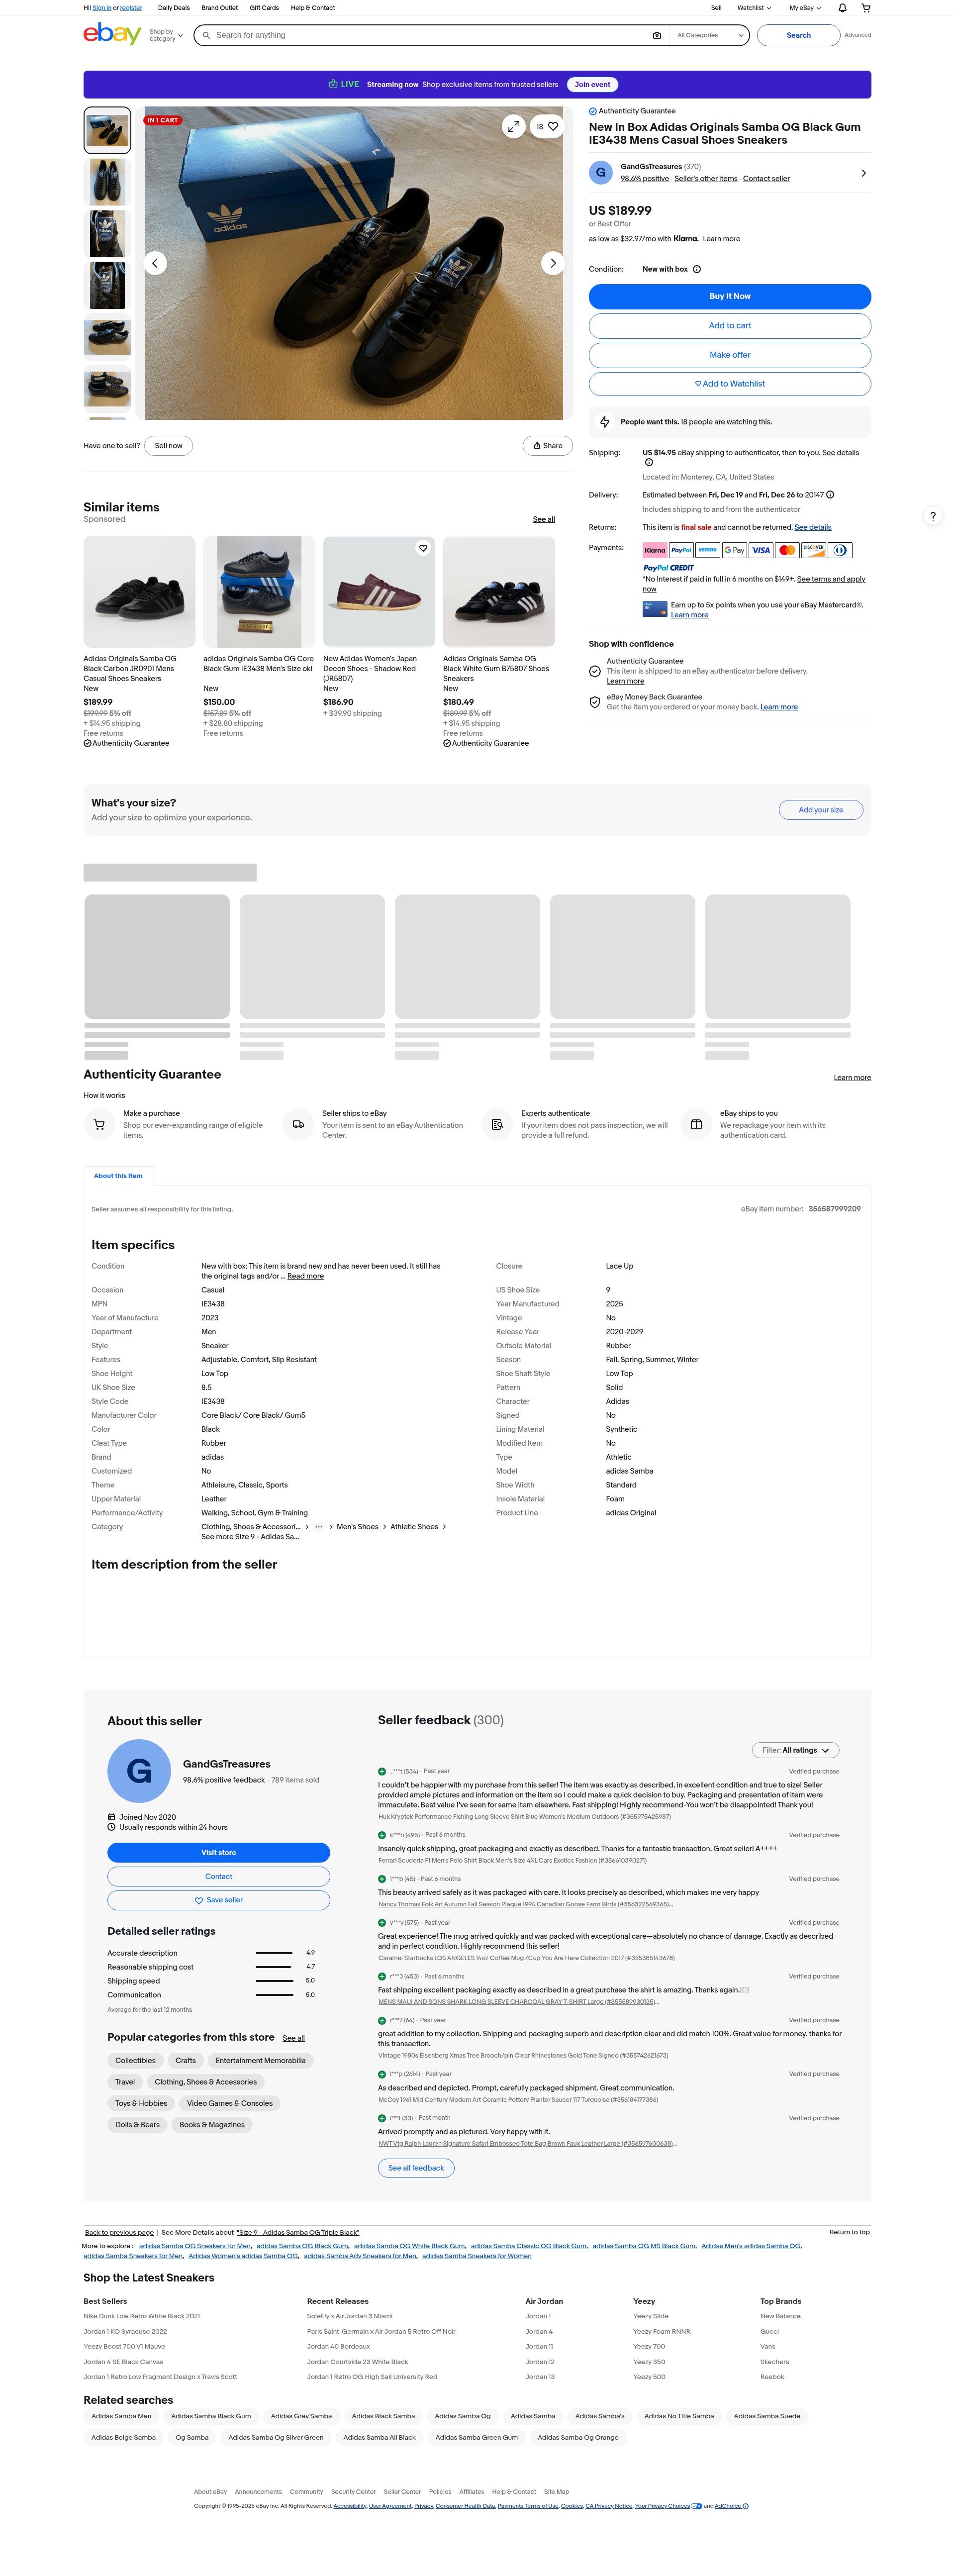Show previous product image arrow
Image resolution: width=955 pixels, height=2576 pixels.
[x=155, y=263]
